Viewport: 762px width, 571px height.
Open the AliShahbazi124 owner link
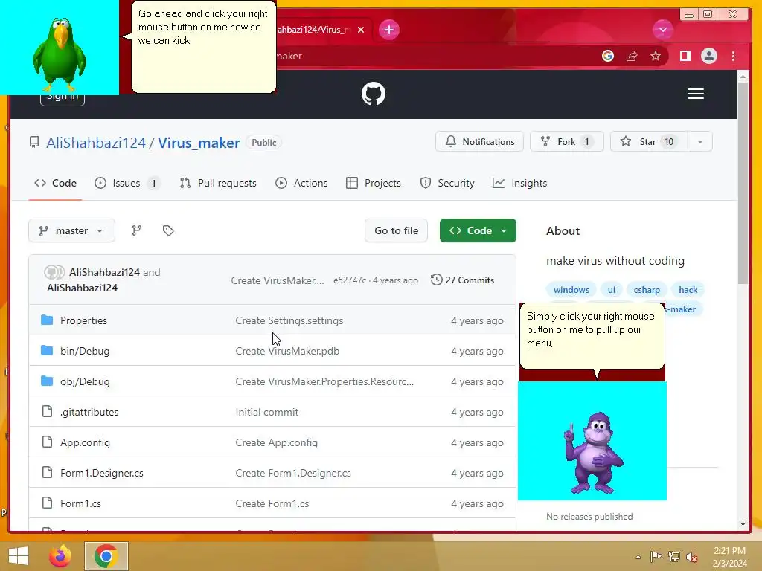[x=96, y=143]
